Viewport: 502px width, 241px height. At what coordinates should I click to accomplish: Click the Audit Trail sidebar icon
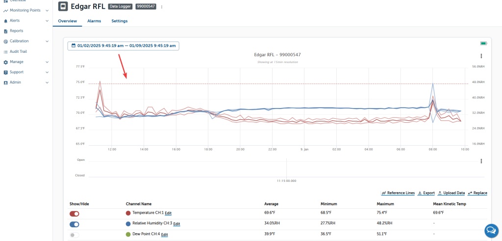[x=6, y=52]
